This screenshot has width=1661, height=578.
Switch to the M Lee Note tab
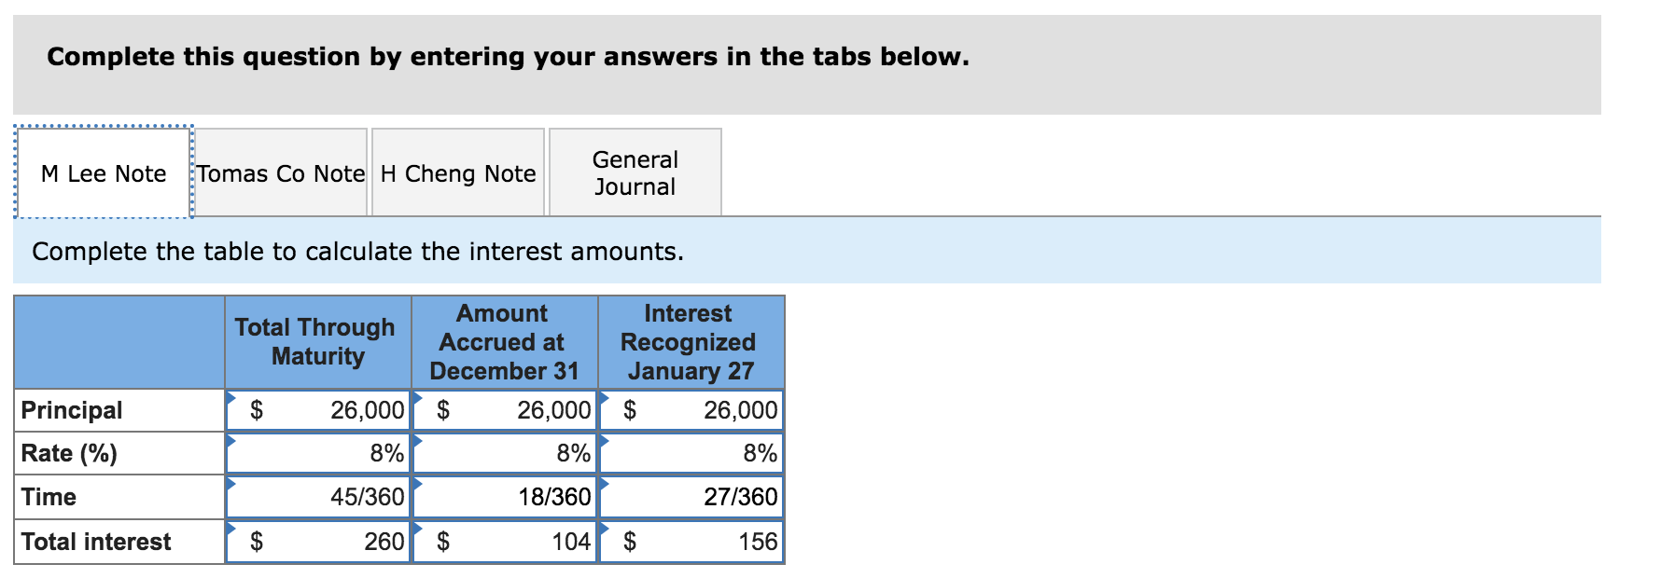click(104, 172)
